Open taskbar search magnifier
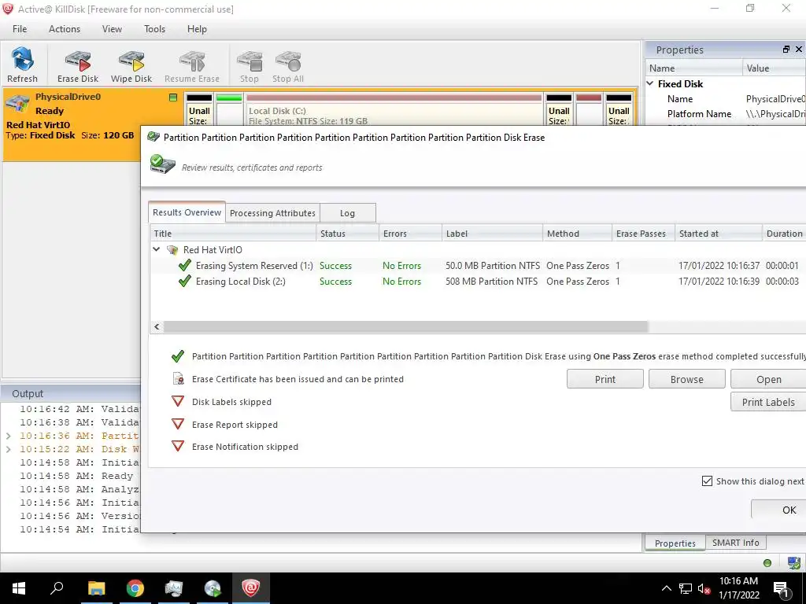The image size is (806, 604). coord(57,588)
